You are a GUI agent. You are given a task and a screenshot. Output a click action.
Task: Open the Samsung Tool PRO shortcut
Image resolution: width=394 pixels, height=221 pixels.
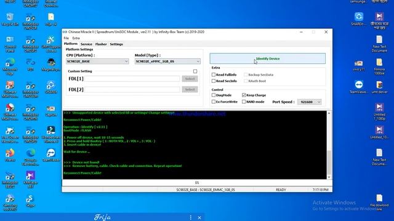pyautogui.click(x=10, y=202)
